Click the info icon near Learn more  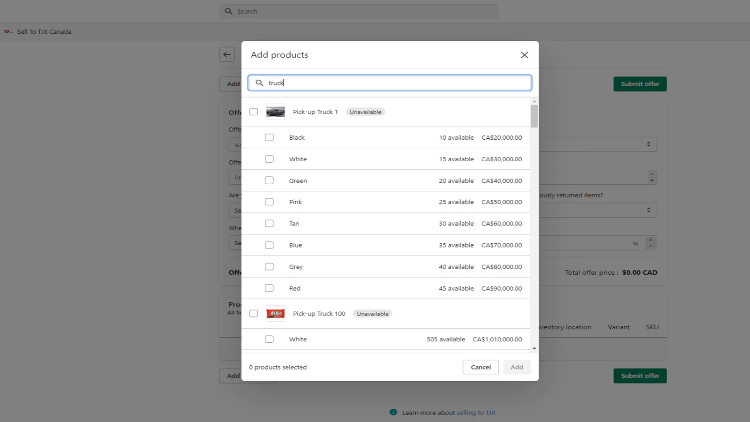[x=393, y=412]
